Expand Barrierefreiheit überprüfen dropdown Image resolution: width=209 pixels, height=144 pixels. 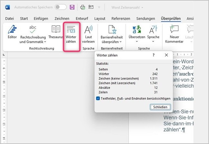pos(121,41)
